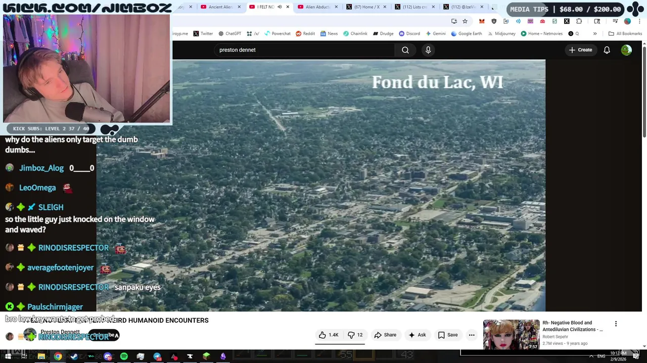Viewport: 647px width, 363px height.
Task: Open Google Chrome from the taskbar
Action: tap(58, 356)
